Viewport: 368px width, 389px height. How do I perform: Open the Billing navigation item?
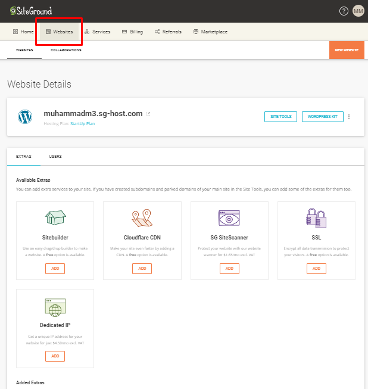(132, 32)
